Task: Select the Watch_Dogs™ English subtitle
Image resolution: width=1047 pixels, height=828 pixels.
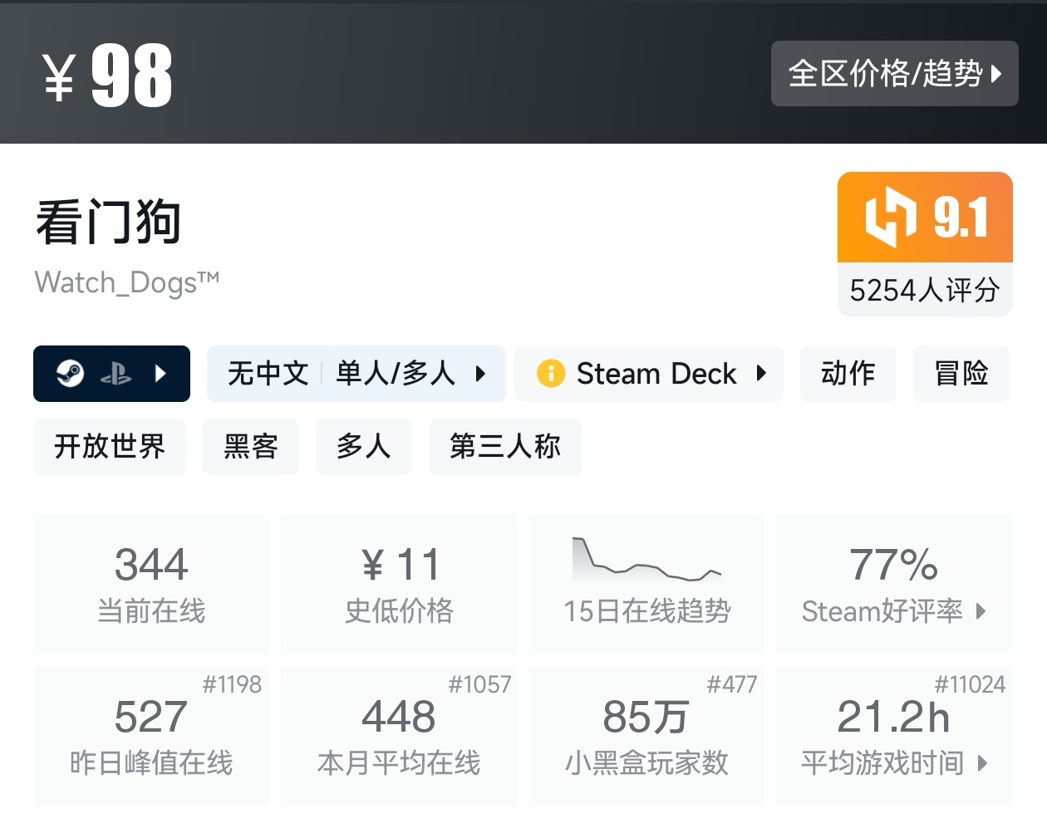Action: (x=127, y=282)
